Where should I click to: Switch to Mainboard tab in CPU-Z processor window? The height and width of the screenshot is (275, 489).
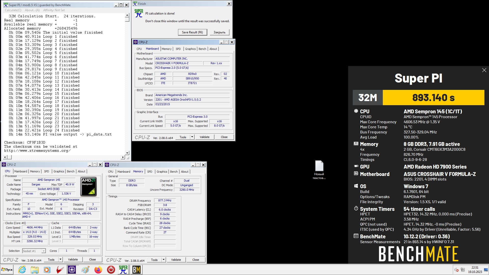(21, 171)
